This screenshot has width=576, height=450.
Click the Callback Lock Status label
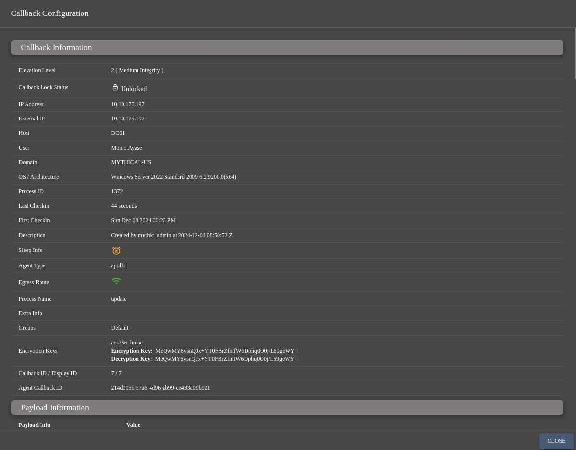click(43, 87)
